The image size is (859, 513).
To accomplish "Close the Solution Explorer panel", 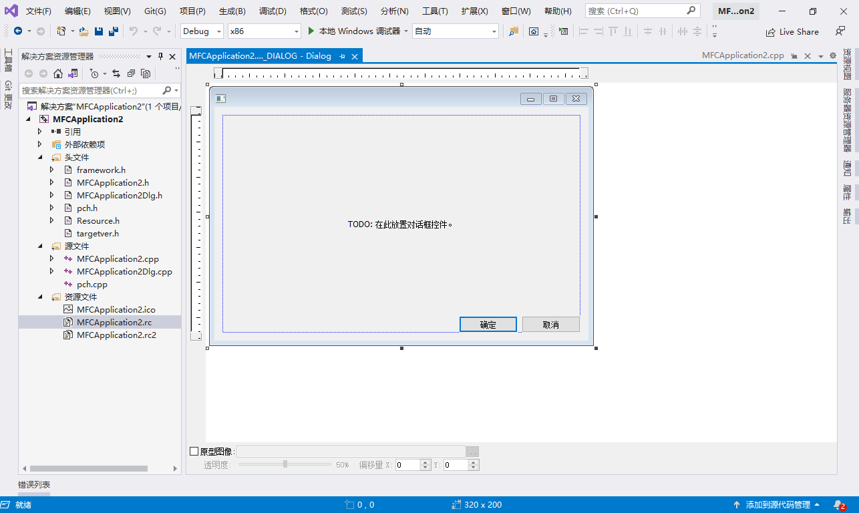I will click(x=172, y=57).
